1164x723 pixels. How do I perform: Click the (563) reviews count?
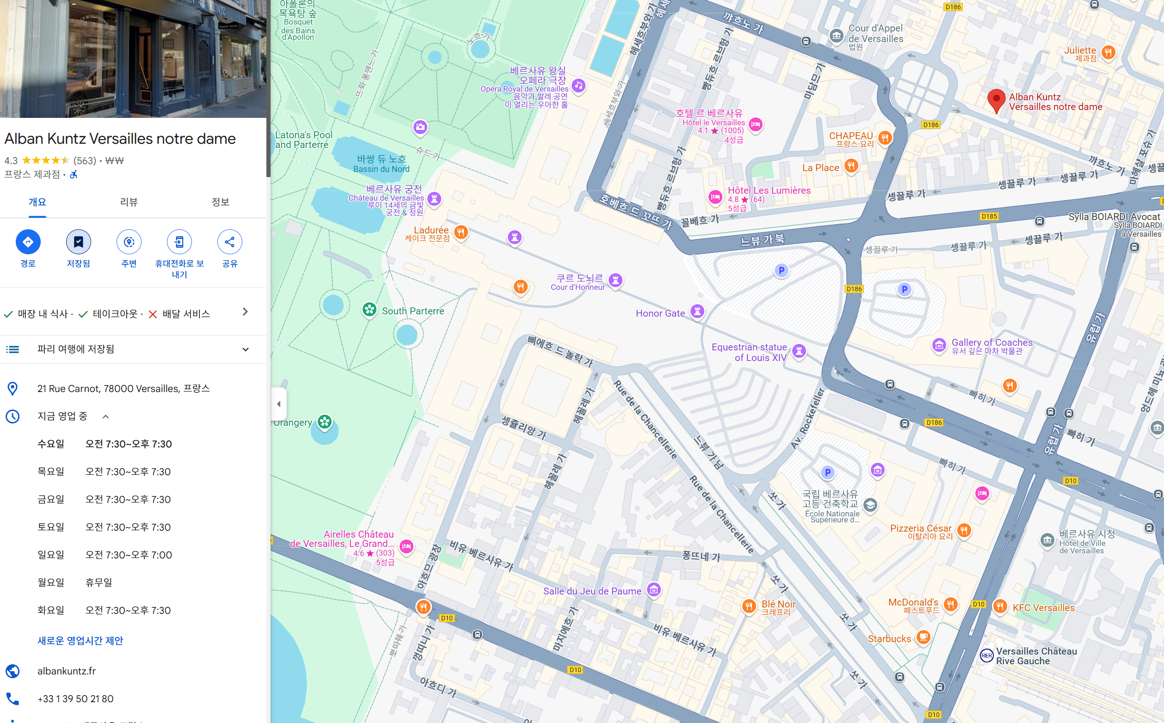85,161
